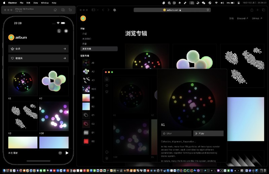Open Control Center in the menu bar

point(239,3)
